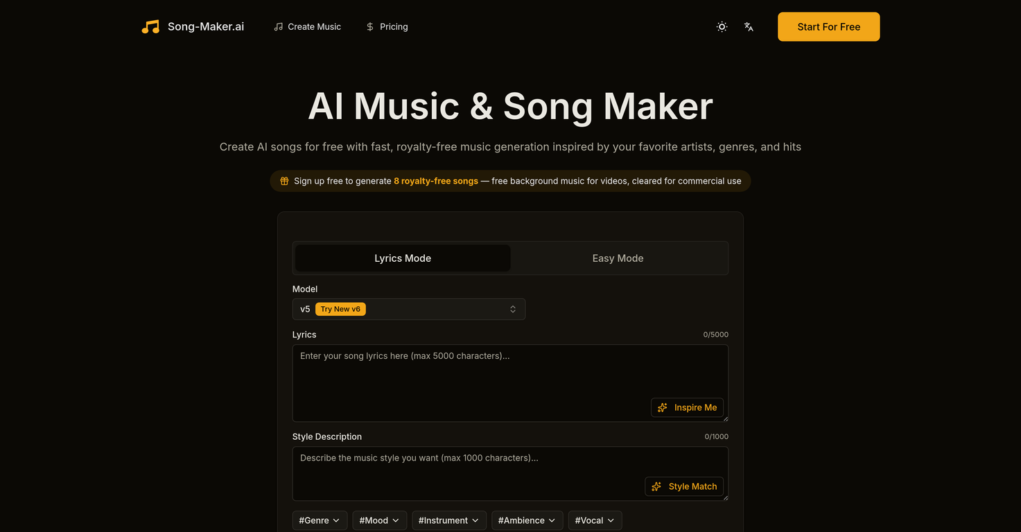
Task: Switch to the Easy Mode tab
Action: (618, 258)
